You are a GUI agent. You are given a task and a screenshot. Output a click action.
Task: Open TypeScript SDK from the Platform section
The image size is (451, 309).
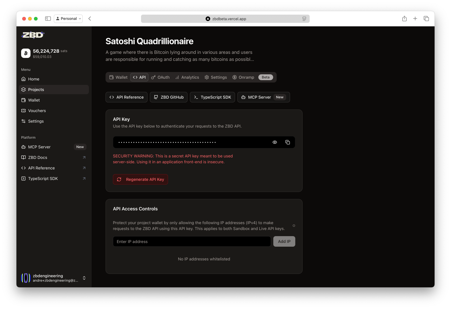(43, 178)
